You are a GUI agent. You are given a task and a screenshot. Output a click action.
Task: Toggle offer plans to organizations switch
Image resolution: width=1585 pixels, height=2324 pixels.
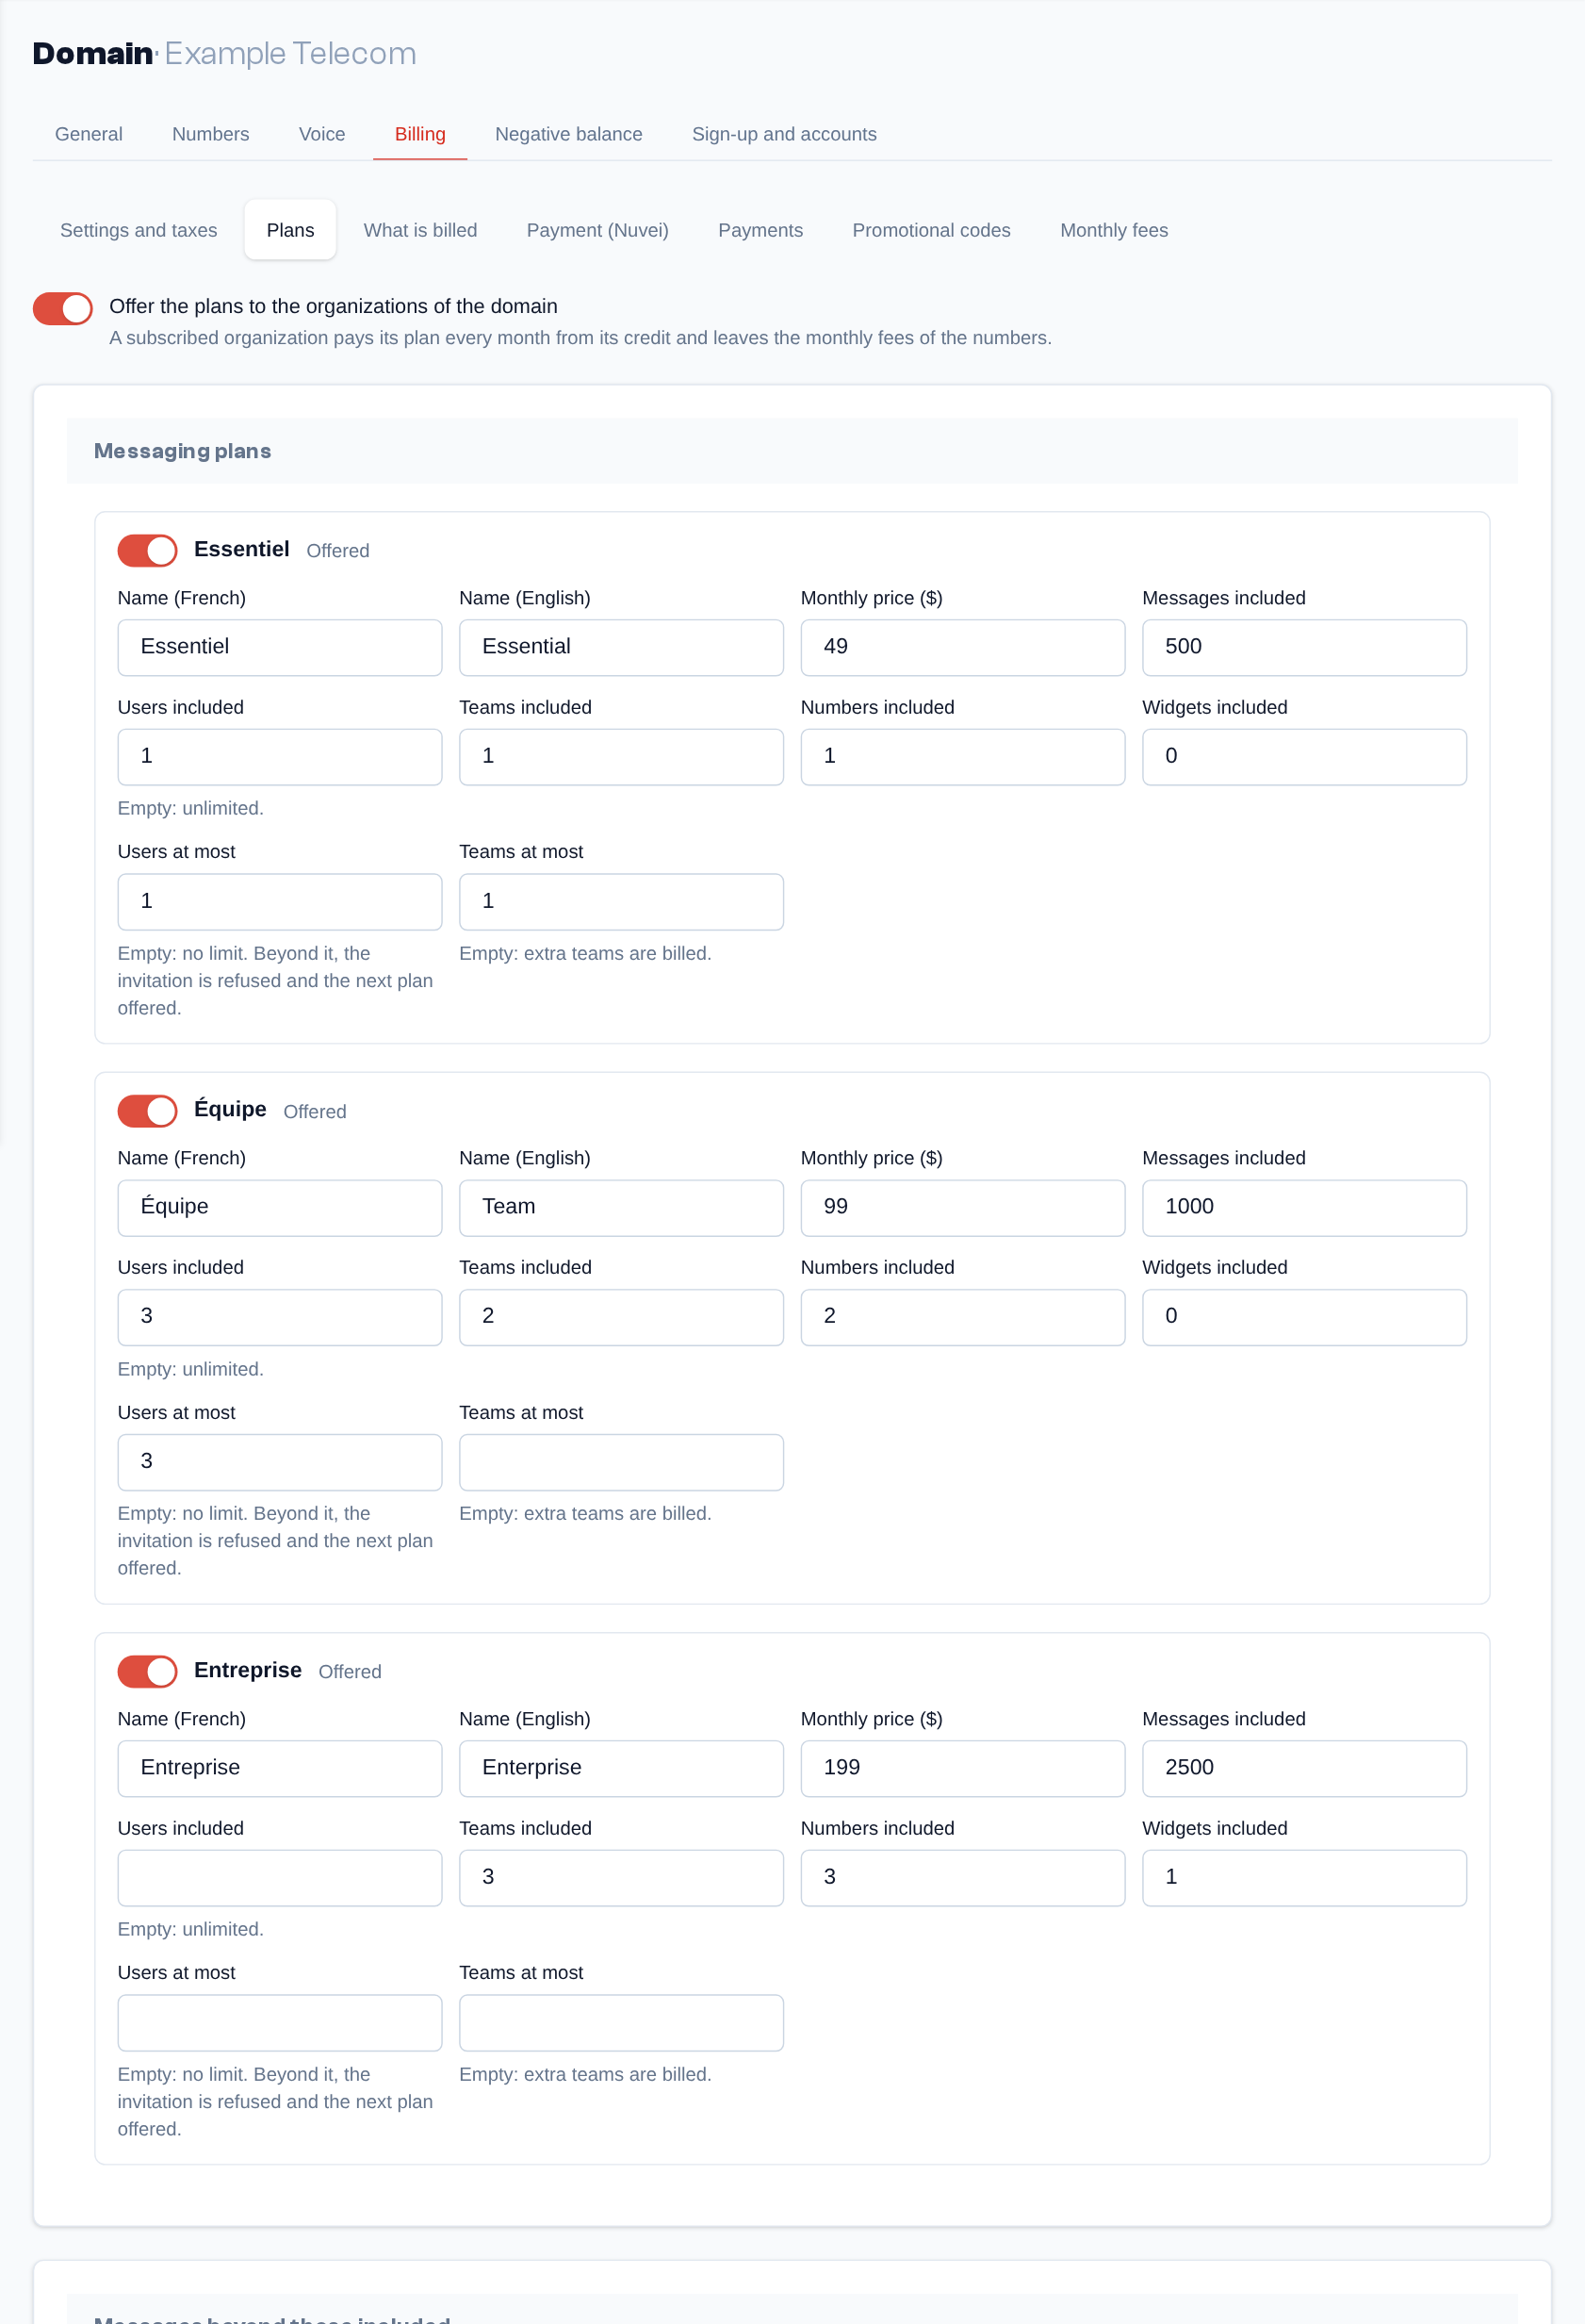tap(63, 308)
